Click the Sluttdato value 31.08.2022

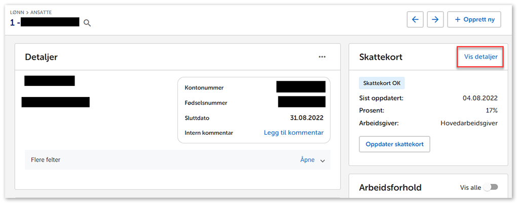[x=306, y=118]
